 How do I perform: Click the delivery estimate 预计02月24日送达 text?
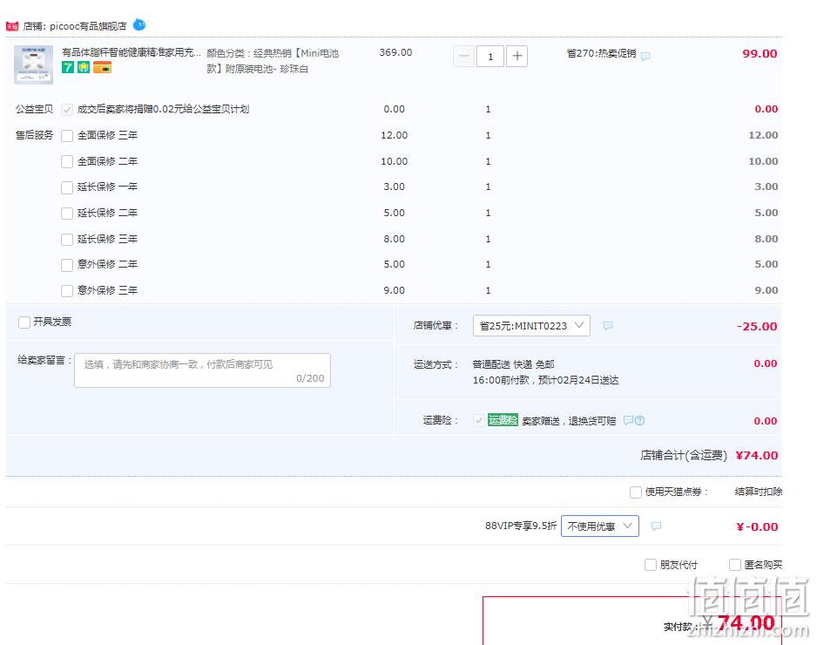click(x=578, y=380)
